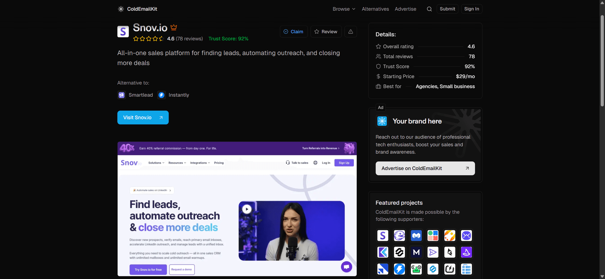Click Advertise on ColdEmailKit button
This screenshot has width=605, height=279.
tap(425, 168)
